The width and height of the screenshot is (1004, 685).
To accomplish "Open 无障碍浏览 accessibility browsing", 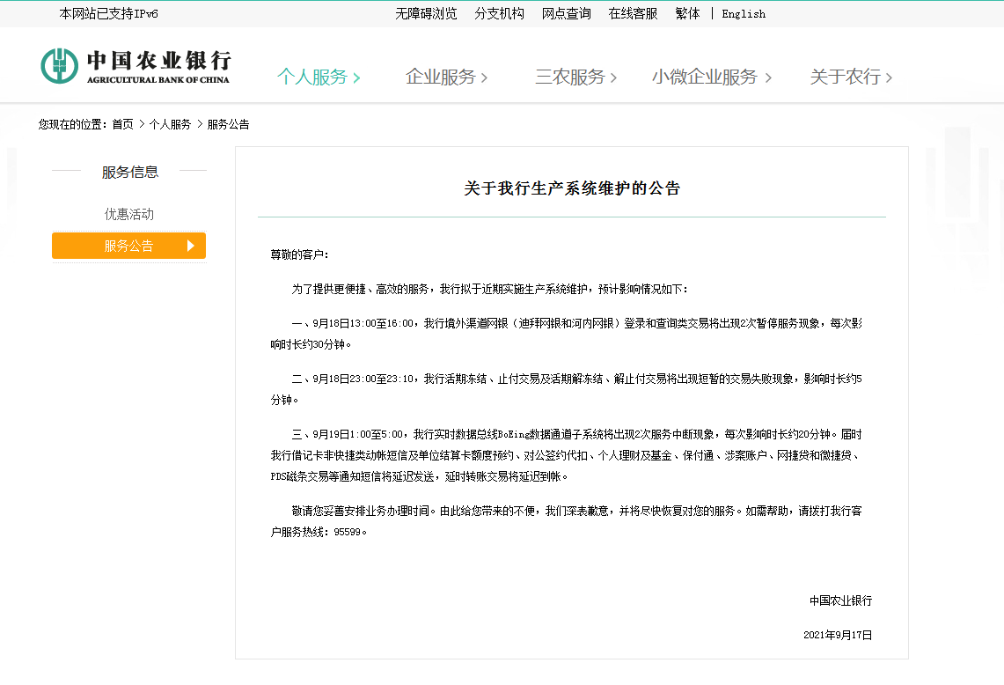I will (427, 13).
